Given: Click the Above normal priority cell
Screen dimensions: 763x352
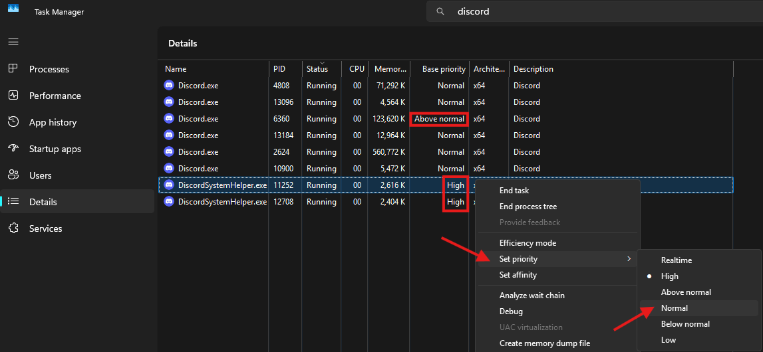Looking at the screenshot, I should coord(439,118).
